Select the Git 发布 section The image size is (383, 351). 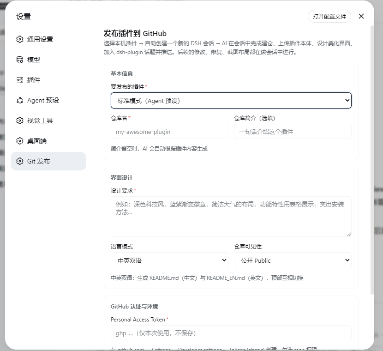(x=48, y=161)
